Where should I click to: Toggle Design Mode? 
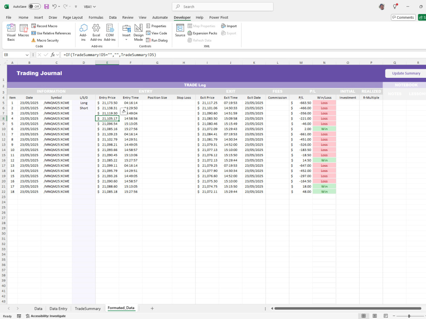pos(138,32)
